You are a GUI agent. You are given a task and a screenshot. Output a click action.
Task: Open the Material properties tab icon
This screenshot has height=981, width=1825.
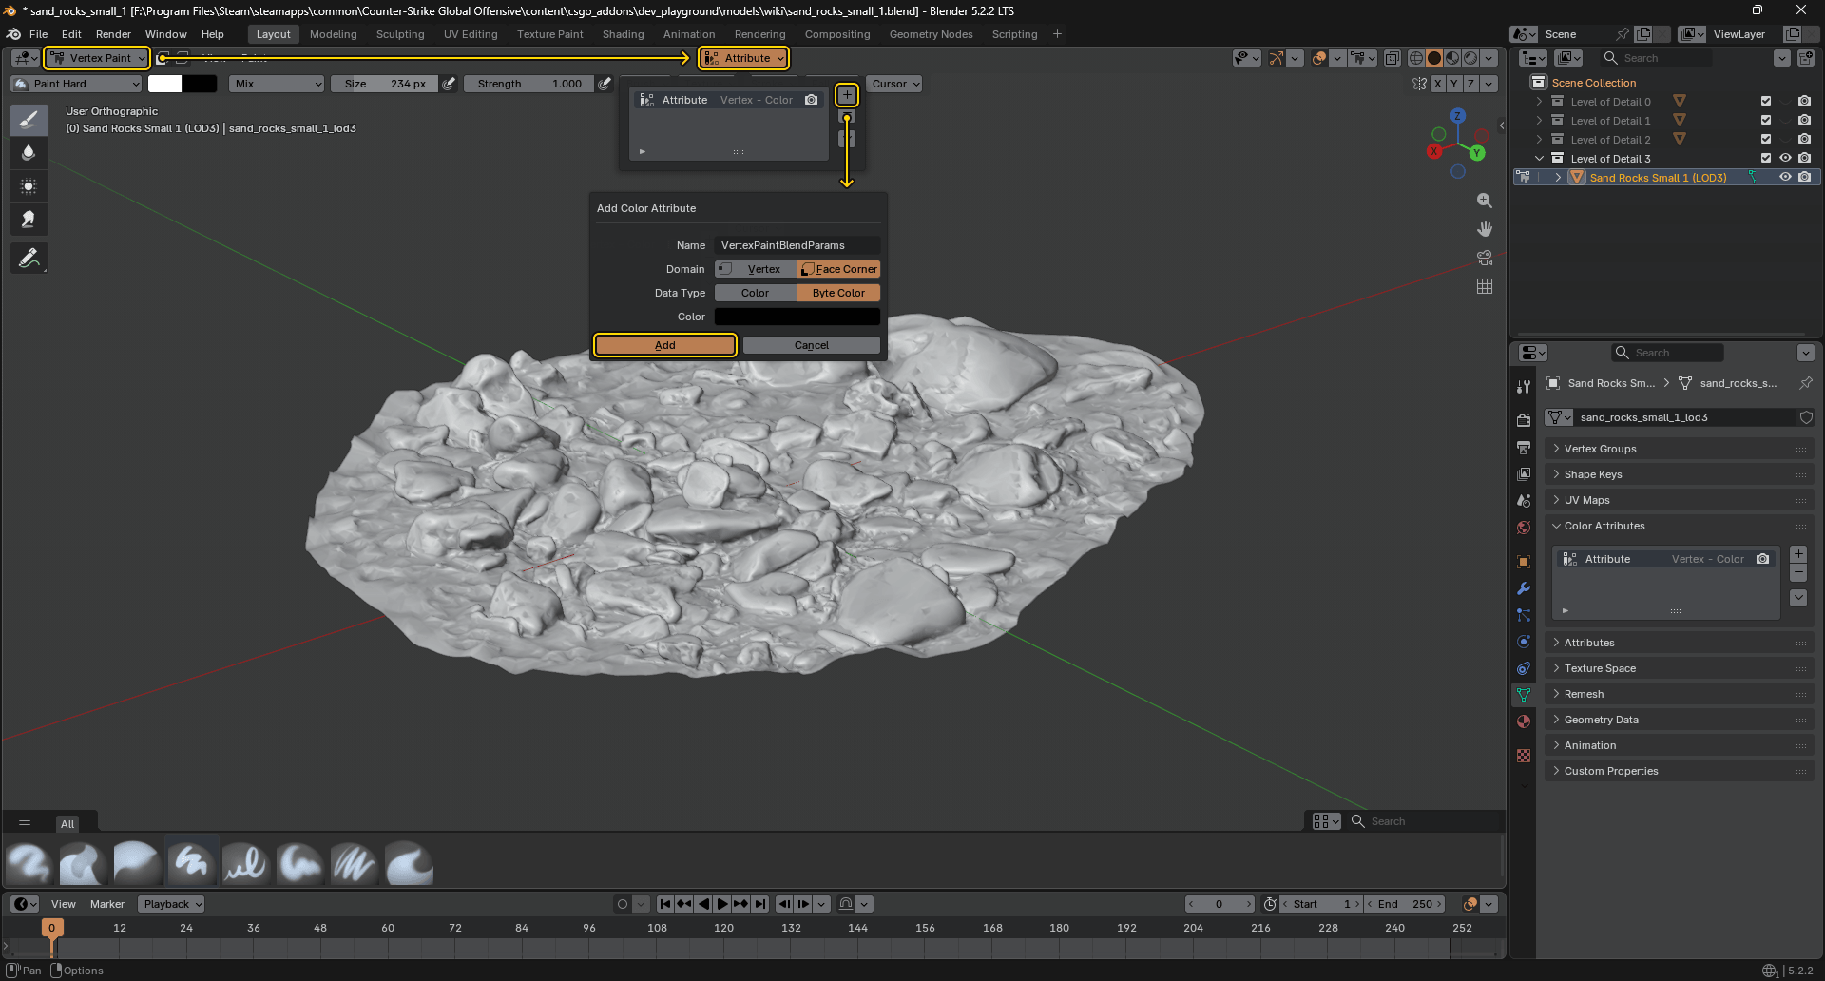1524,721
